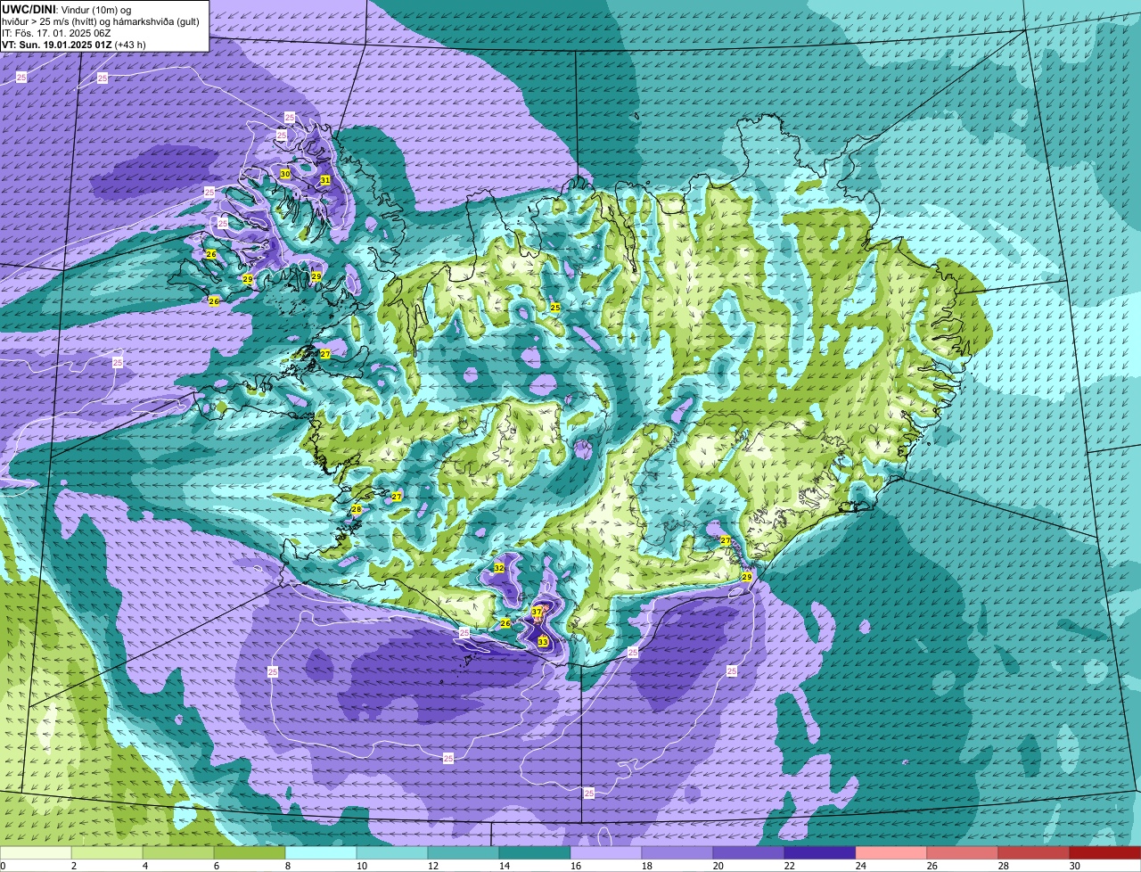Click the yellow gust marker 32

tap(499, 568)
